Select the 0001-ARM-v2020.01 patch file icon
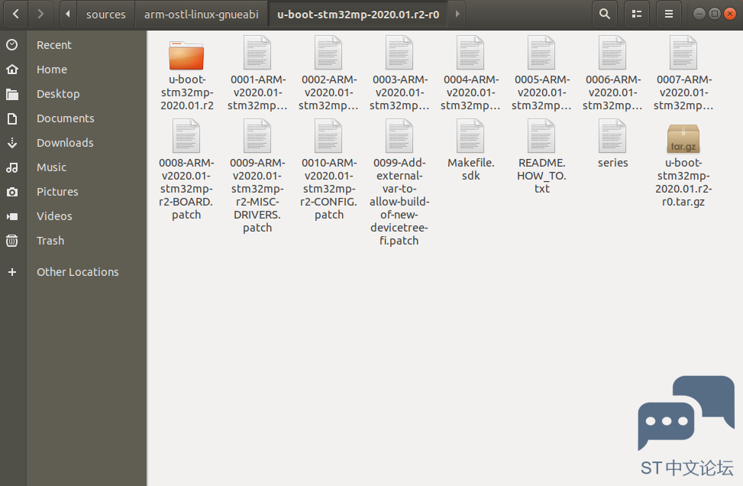This screenshot has width=743, height=486. [x=257, y=53]
